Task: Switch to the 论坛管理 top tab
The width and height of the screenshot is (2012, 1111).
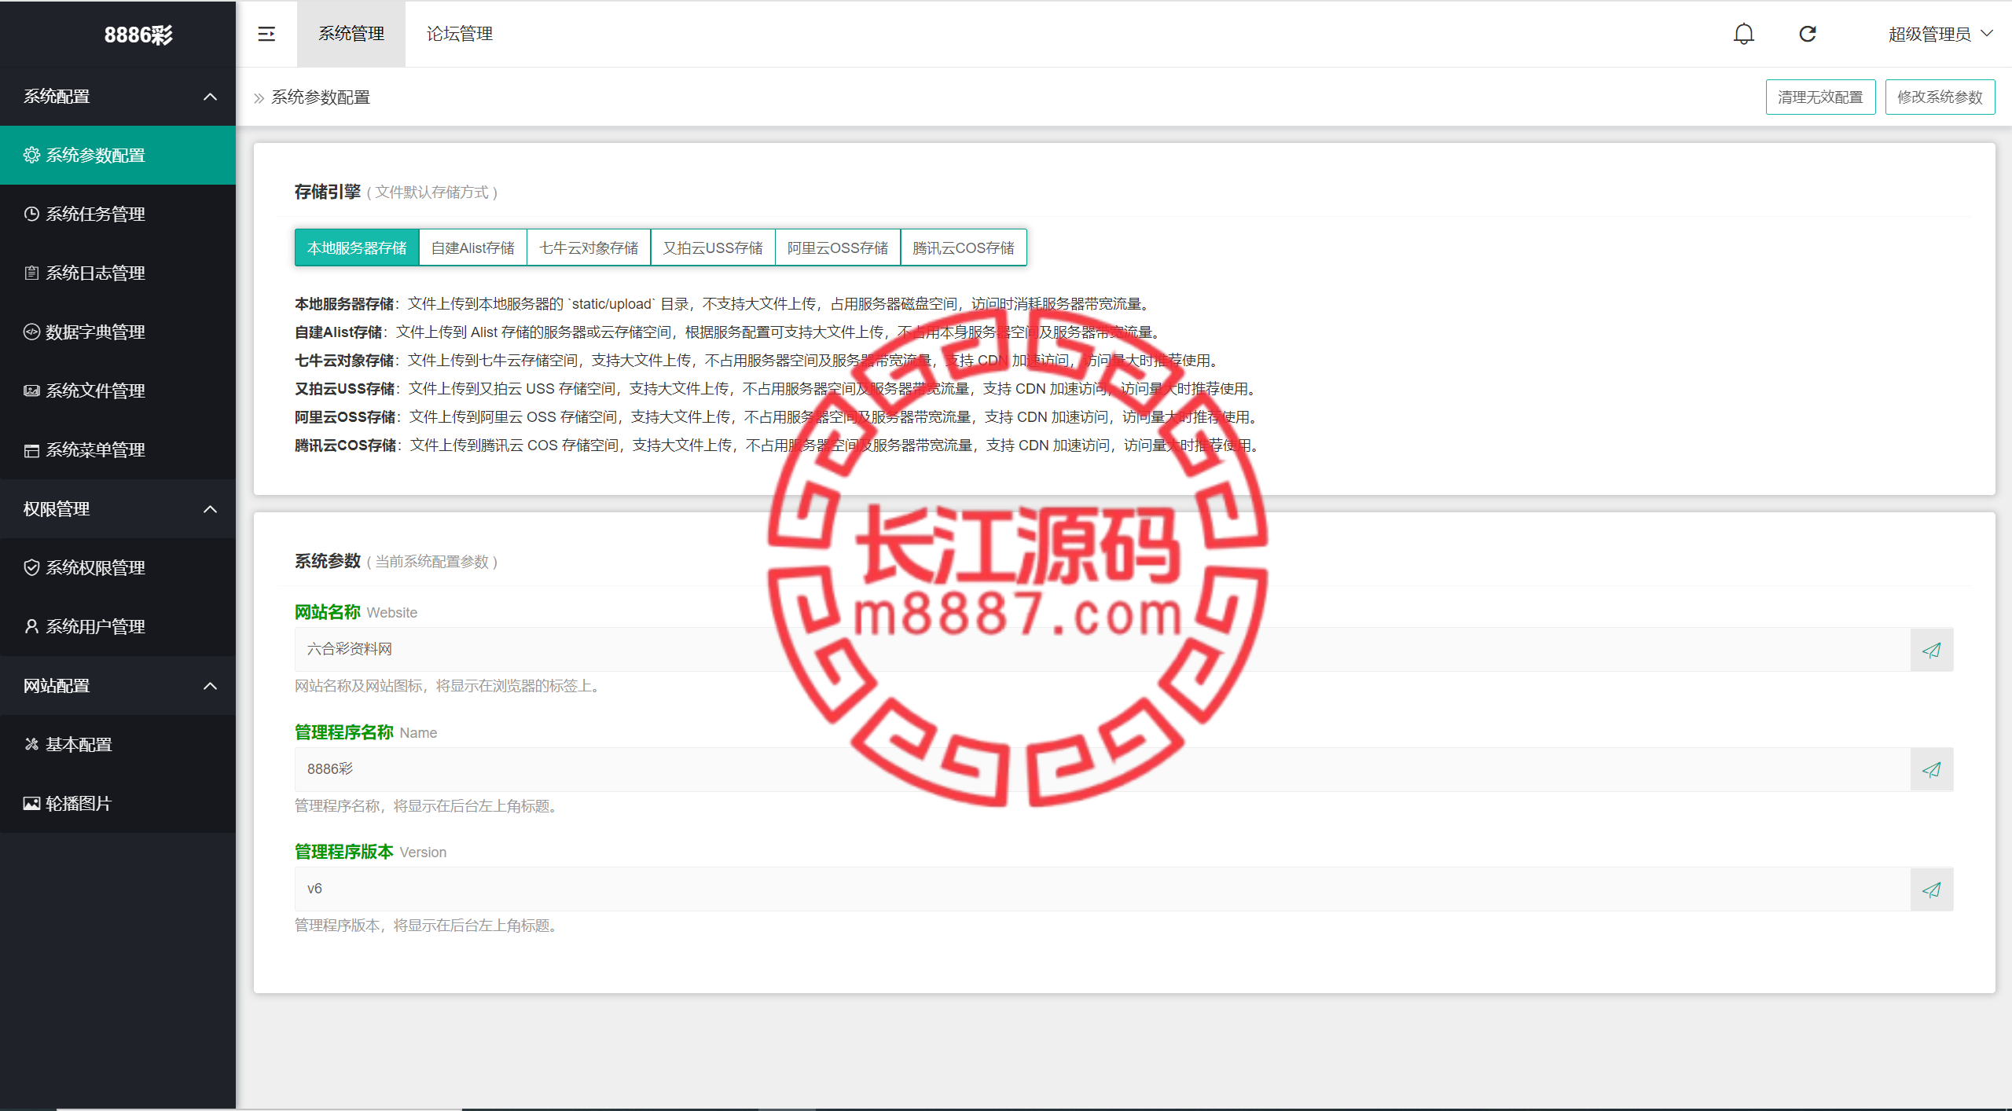Action: (x=460, y=34)
